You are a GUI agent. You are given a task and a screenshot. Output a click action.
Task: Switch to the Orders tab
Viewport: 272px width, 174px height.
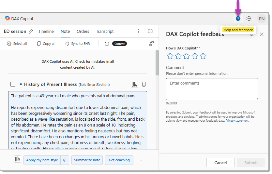(x=83, y=31)
